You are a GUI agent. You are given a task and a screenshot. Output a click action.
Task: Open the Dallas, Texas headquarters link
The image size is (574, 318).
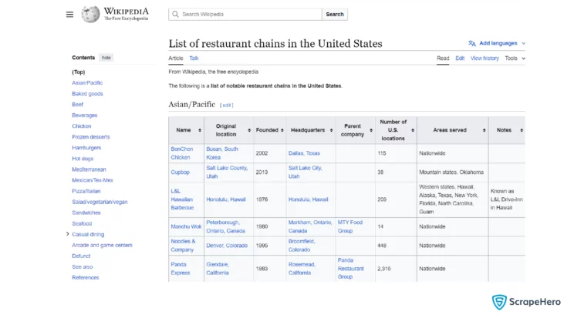304,153
